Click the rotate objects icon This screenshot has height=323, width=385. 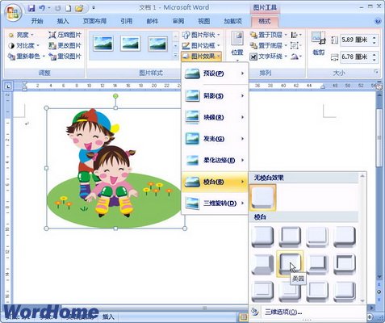296,57
